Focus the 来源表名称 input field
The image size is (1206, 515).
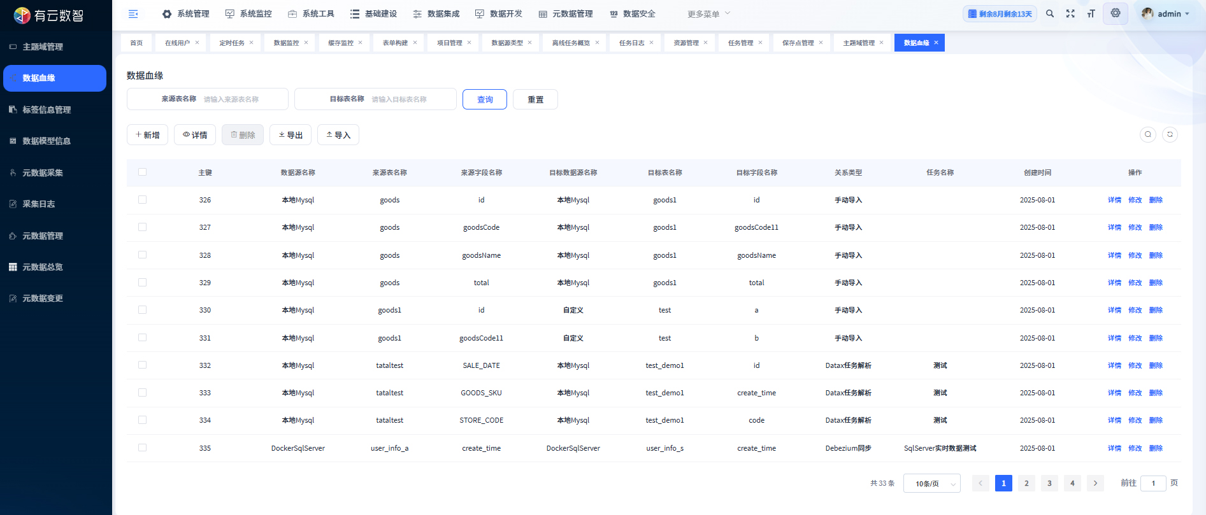[x=242, y=99]
